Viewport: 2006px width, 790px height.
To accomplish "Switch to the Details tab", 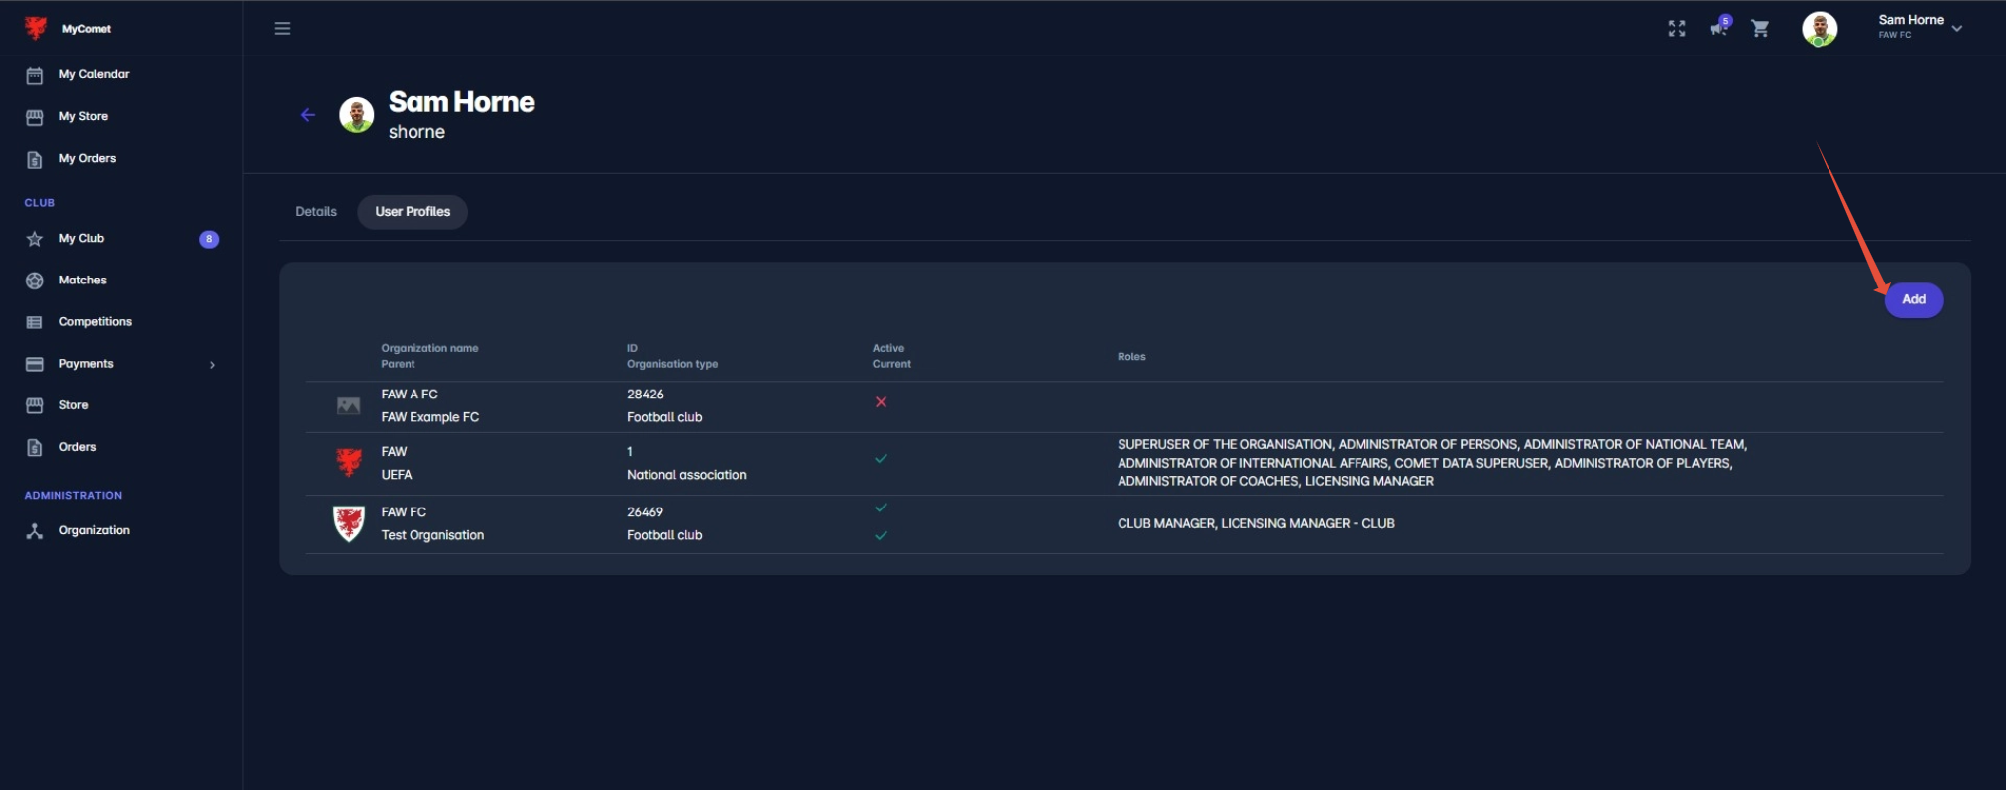I will point(316,212).
